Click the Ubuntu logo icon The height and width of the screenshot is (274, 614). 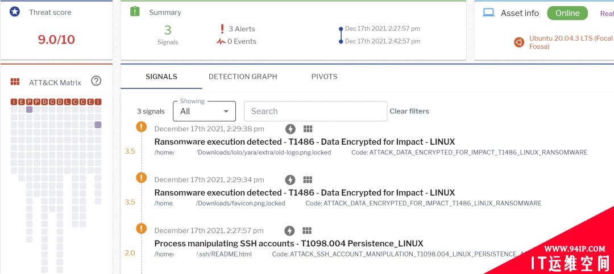point(519,43)
